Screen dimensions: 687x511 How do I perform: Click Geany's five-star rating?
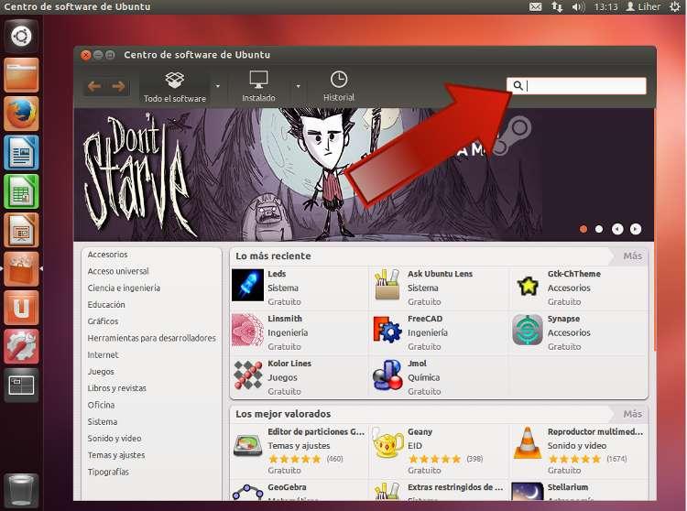[x=434, y=459]
